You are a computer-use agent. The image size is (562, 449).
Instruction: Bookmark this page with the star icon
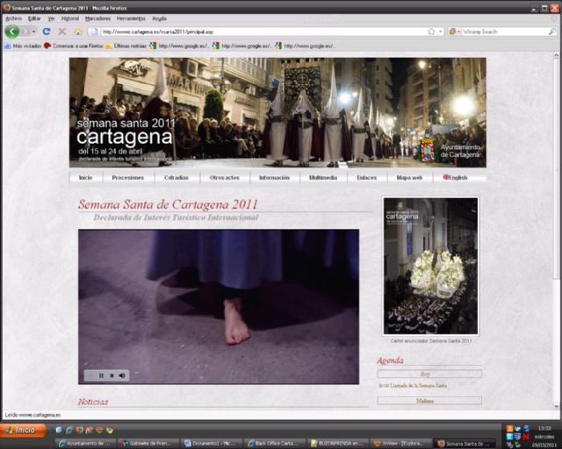430,32
